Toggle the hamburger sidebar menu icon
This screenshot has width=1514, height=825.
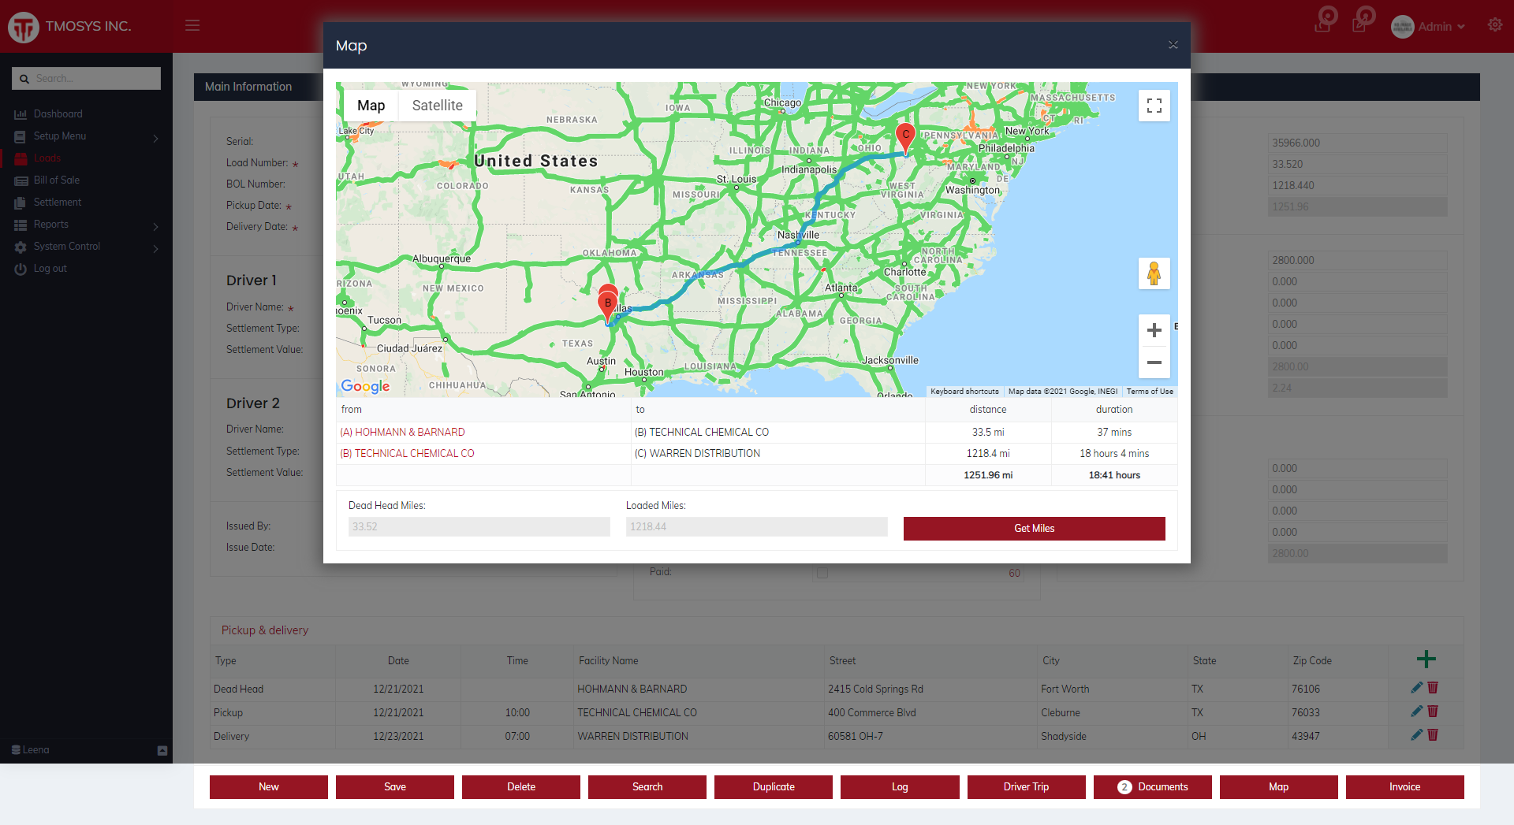click(192, 25)
